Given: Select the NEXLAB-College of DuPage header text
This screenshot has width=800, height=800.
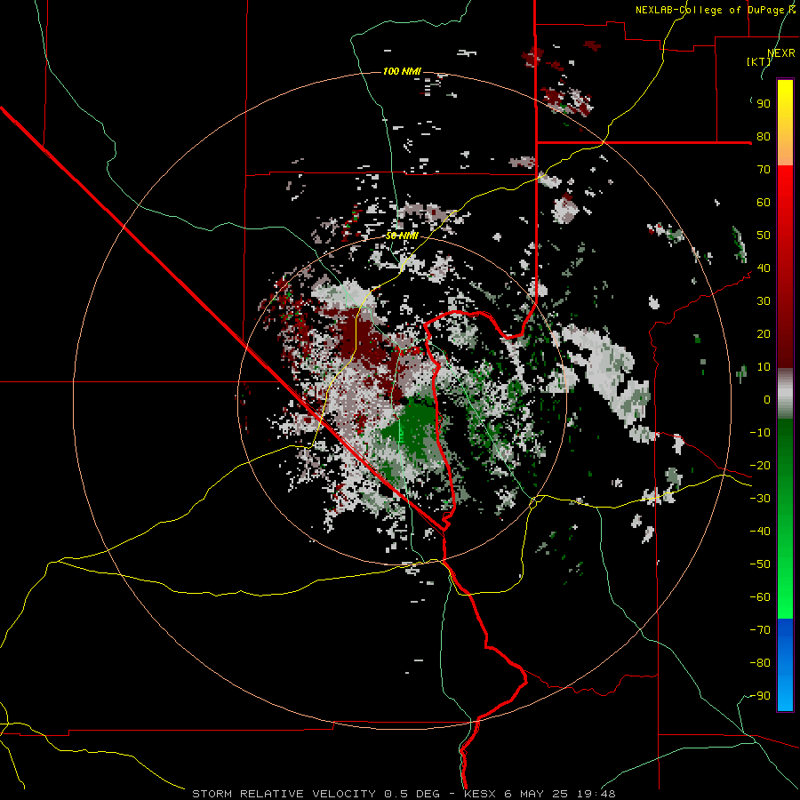Looking at the screenshot, I should click(x=716, y=10).
